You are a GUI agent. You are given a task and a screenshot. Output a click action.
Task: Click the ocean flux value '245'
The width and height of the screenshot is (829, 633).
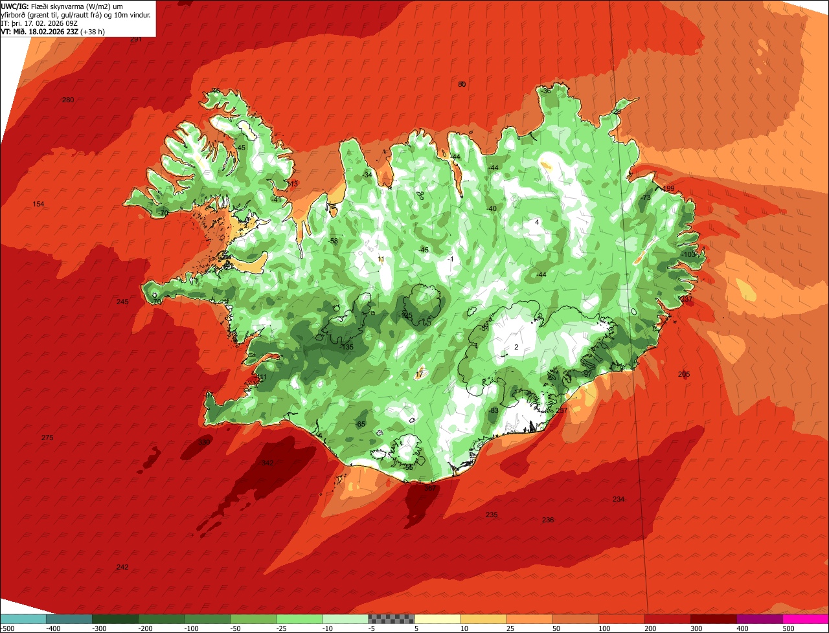tap(122, 302)
